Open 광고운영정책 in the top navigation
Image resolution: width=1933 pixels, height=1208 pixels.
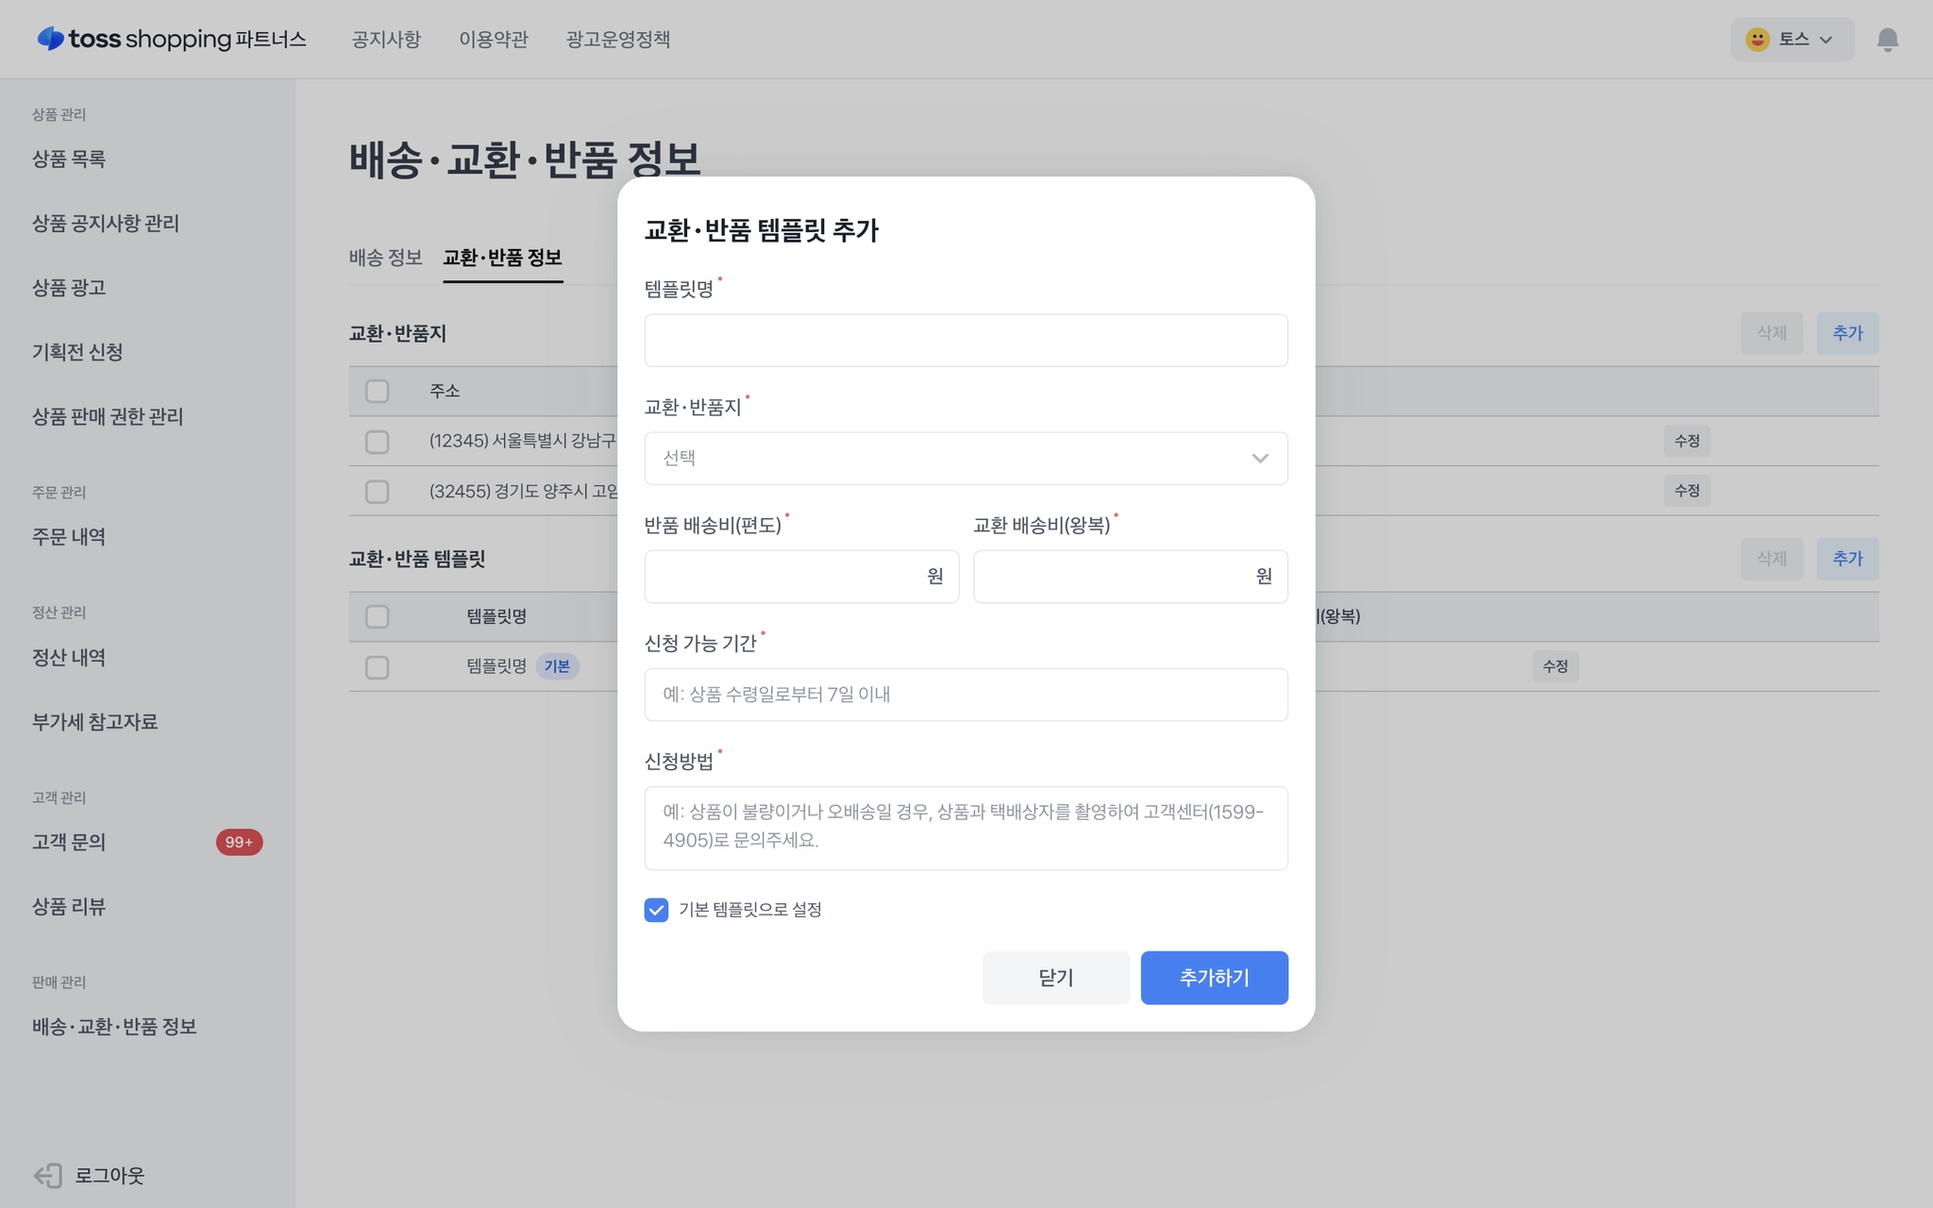617,40
